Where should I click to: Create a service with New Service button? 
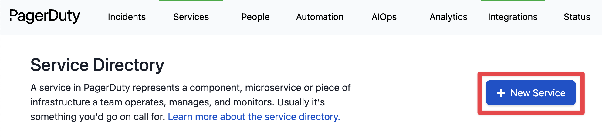point(531,93)
